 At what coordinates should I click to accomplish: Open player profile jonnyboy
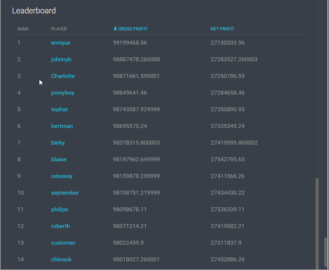click(63, 93)
